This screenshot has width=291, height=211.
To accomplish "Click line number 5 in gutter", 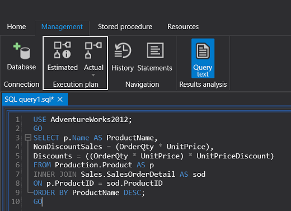I will pos(17,156).
